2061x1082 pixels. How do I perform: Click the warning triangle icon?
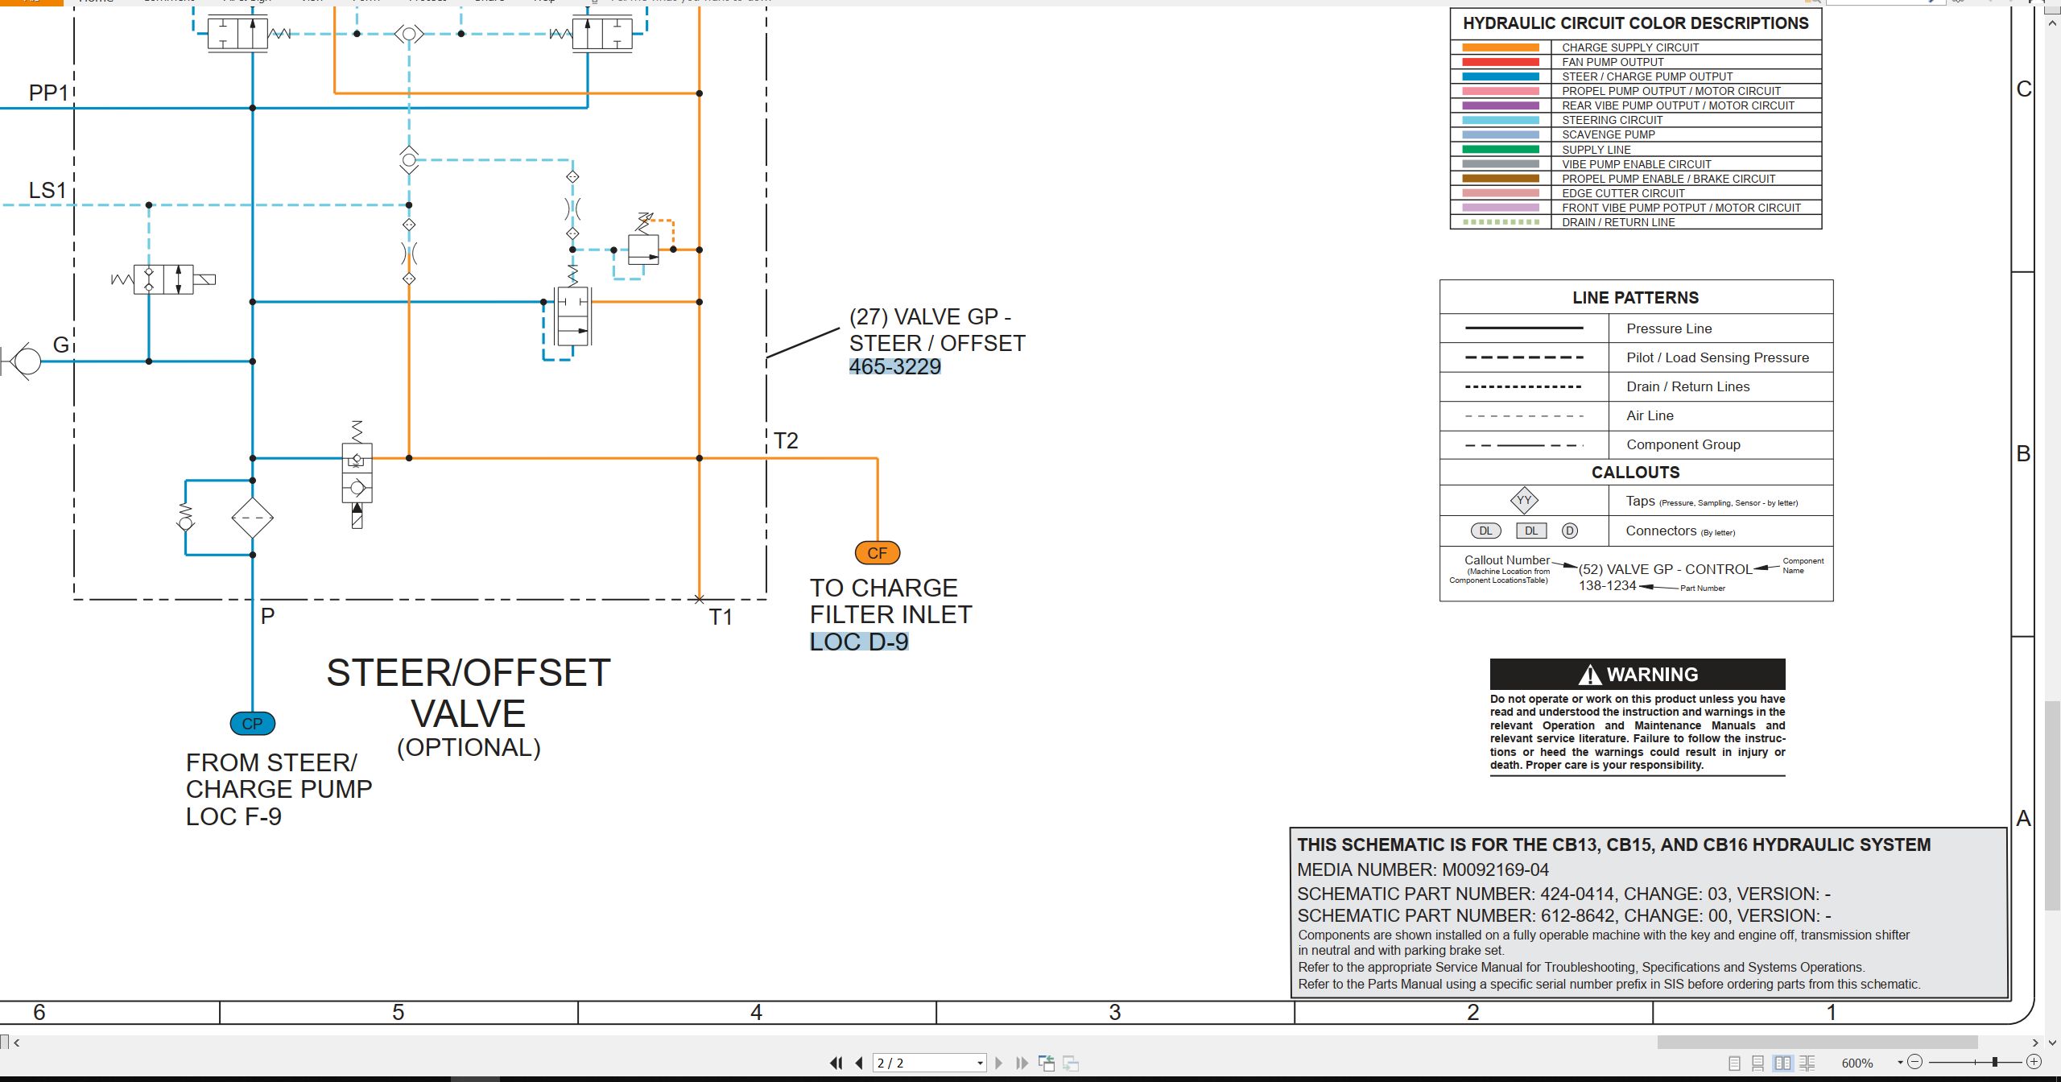coord(1589,675)
